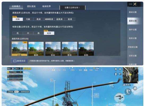This screenshot has width=145, height=106.
Task: Open 操作设置 in the settings sidebar
Action: tap(133, 30)
